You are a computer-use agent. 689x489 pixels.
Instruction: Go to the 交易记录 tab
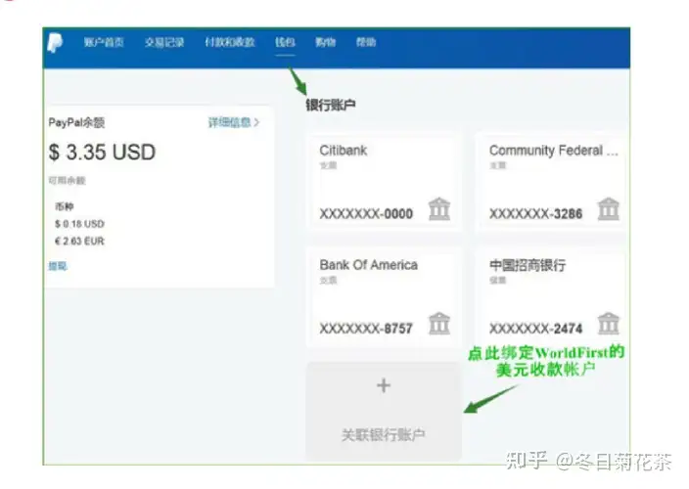164,42
